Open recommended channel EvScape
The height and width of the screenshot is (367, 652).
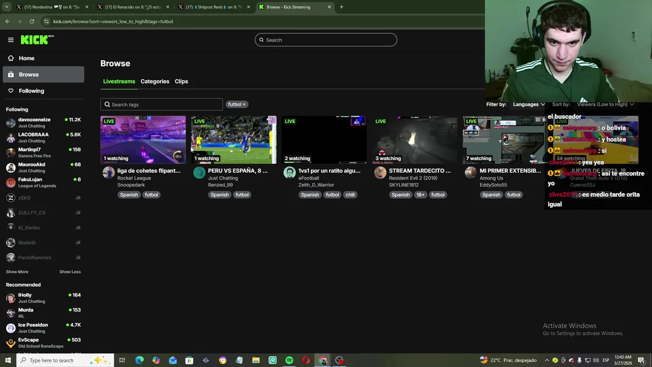43,343
